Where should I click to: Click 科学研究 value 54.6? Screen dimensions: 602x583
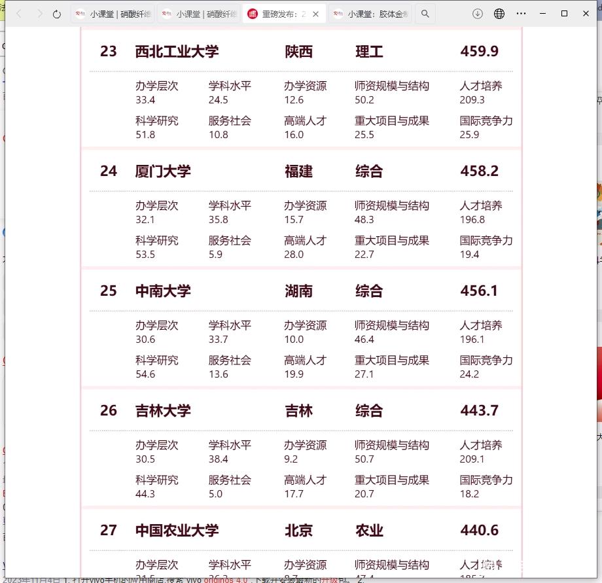click(x=145, y=374)
